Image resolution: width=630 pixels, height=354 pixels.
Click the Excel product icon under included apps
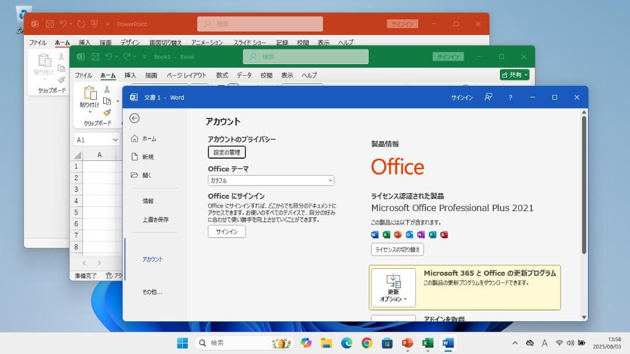[387, 234]
